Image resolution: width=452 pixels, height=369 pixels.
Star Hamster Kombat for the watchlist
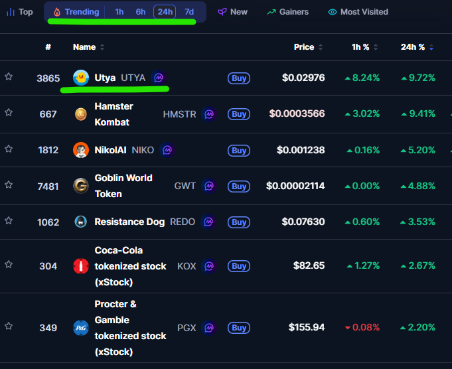(9, 112)
